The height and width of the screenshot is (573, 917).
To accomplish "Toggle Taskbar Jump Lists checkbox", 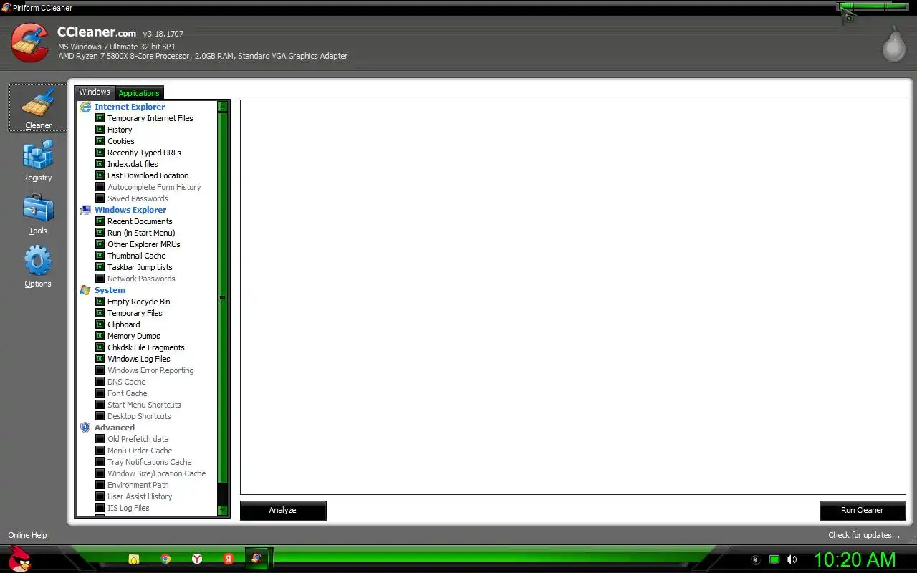I will [x=100, y=267].
